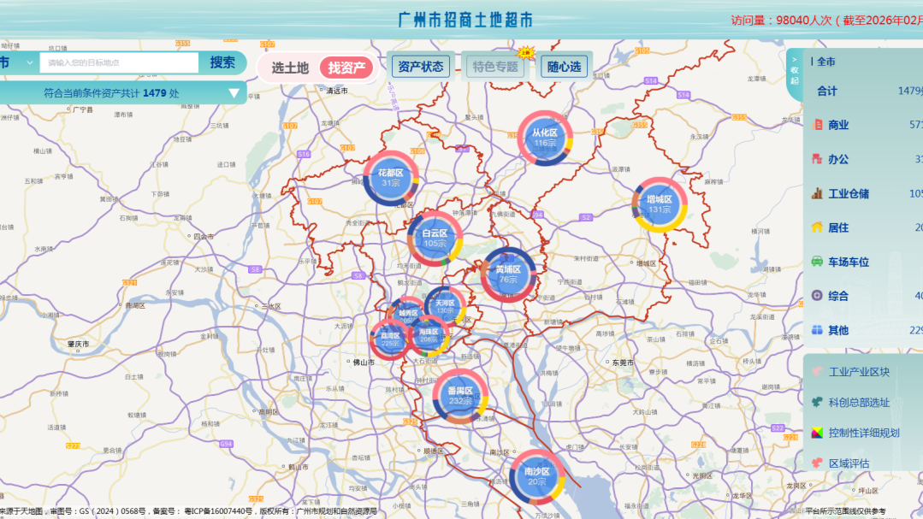
Task: Click the 商业 commercial category icon
Action: (x=817, y=125)
